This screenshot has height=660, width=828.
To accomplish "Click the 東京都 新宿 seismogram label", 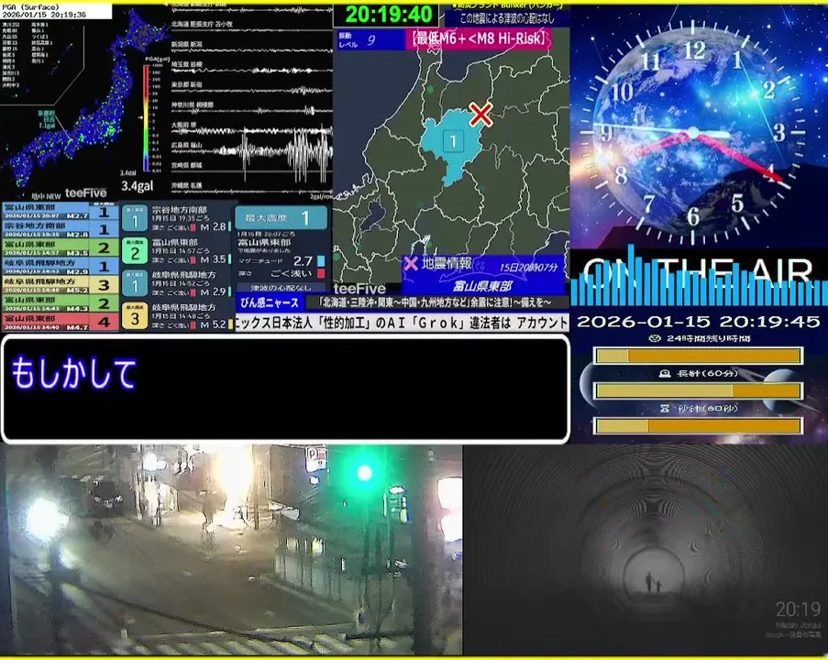I will [187, 84].
